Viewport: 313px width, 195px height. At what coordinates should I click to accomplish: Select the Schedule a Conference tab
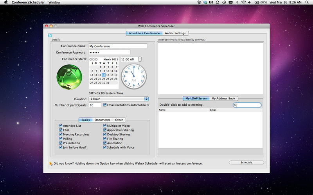pos(144,33)
